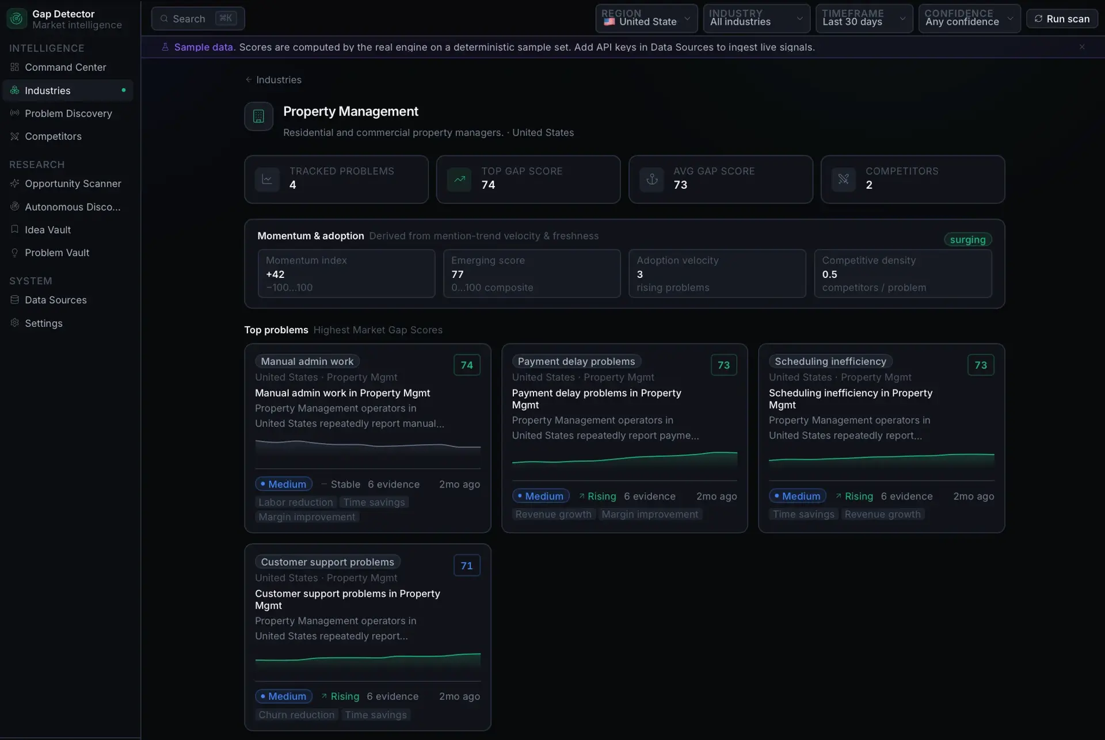Click the Autonomous Discovery icon

pos(15,207)
